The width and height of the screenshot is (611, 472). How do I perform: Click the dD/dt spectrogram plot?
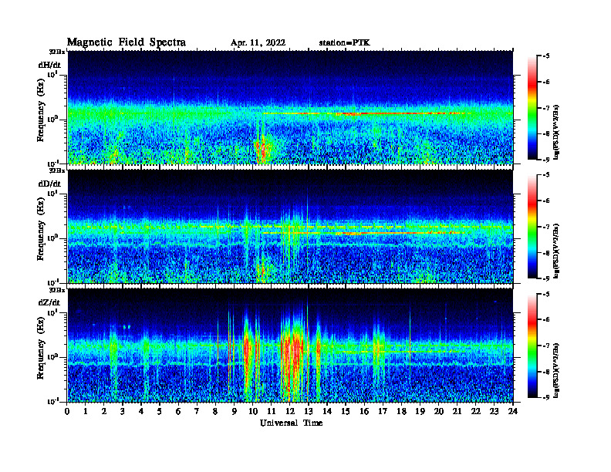pos(290,226)
